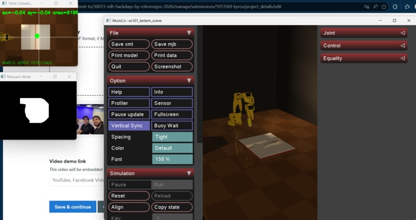Screen dimensions: 416x220
Task: Click the Mascara Verde window icon
Action: coord(3,76)
